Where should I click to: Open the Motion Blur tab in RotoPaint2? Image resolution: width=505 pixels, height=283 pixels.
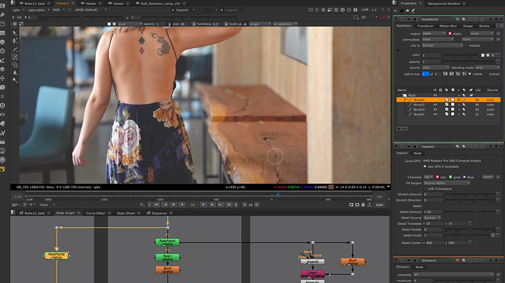pos(447,26)
